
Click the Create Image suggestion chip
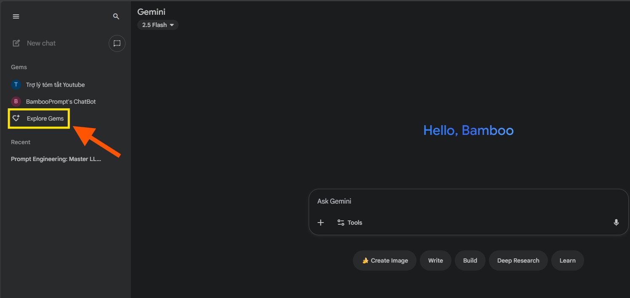click(x=384, y=260)
